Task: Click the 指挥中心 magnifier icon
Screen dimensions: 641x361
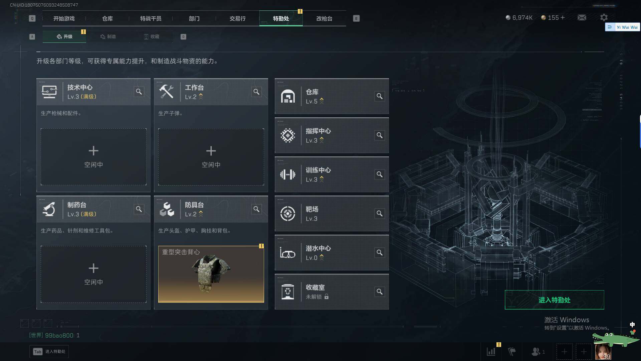Action: click(380, 135)
